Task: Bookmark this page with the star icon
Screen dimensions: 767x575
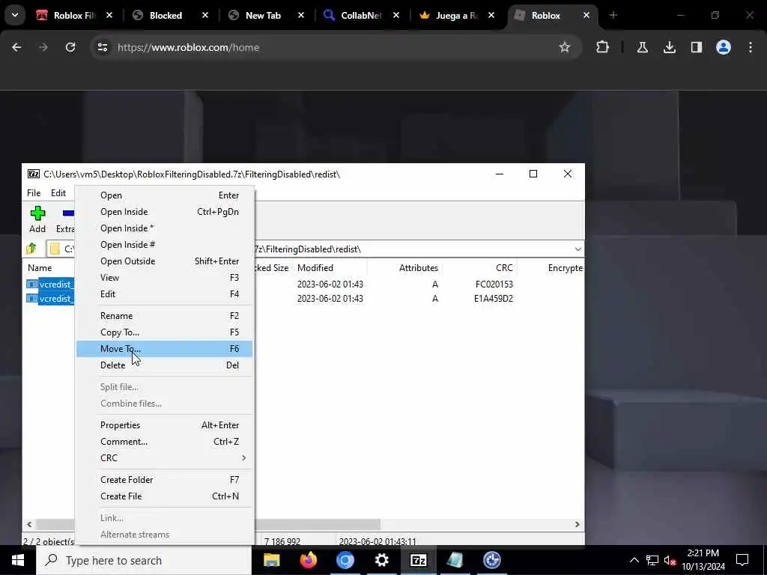Action: (565, 47)
